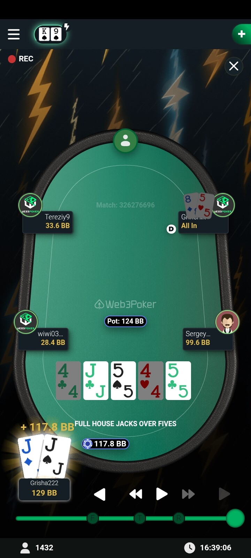Play the hand replay
251x558 pixels.
coord(162,494)
